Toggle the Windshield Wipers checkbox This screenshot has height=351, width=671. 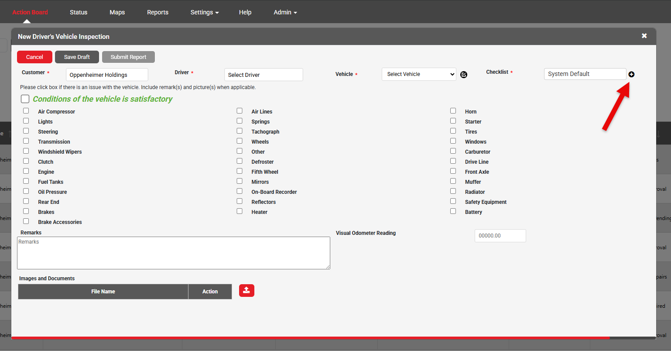pos(26,151)
